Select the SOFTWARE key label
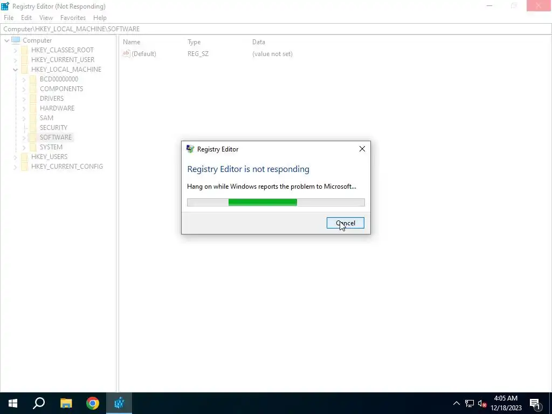 tap(56, 137)
